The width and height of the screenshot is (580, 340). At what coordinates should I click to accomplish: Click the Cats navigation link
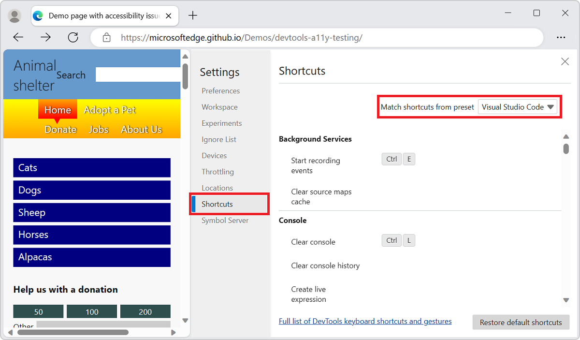(x=92, y=168)
